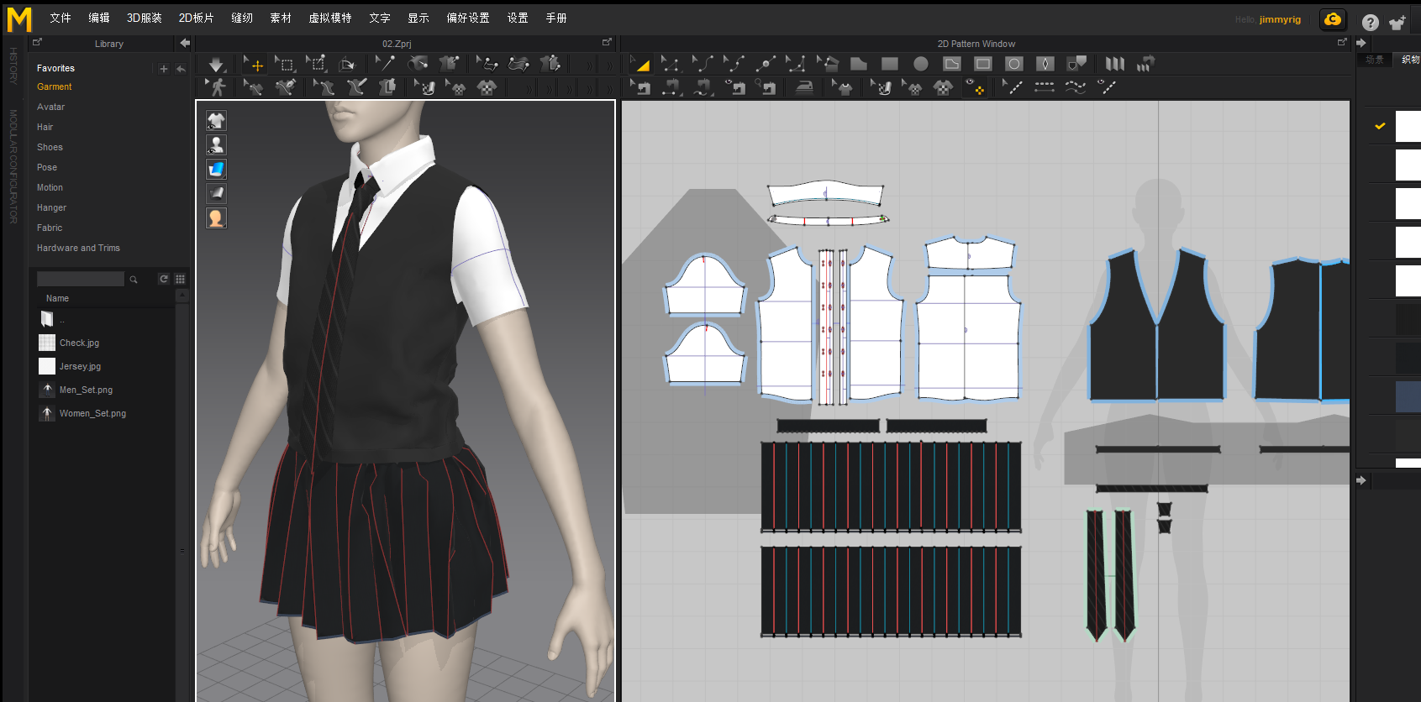The image size is (1421, 702).
Task: Toggle garment visibility in the 3D view
Action: (x=216, y=121)
